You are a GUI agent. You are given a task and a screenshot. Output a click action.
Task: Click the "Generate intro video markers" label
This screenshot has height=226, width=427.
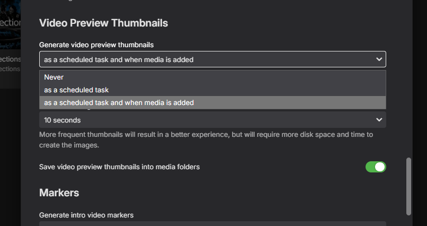pyautogui.click(x=86, y=215)
